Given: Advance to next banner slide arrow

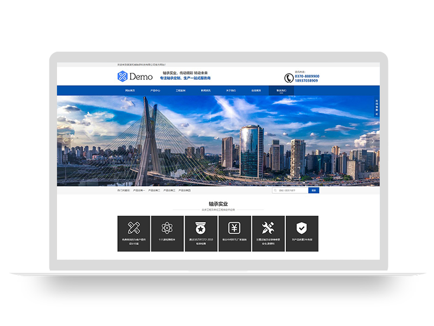Looking at the screenshot, I should click(372, 141).
